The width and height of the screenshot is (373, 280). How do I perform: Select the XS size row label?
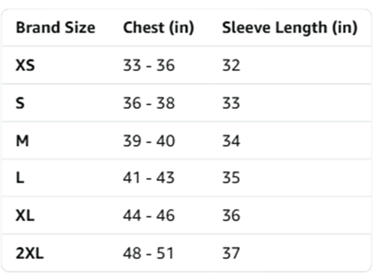[25, 65]
